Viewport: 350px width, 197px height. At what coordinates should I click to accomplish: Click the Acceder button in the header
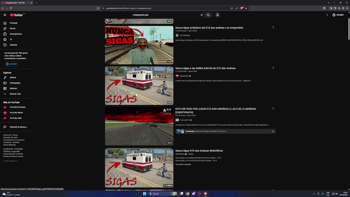pos(338,15)
